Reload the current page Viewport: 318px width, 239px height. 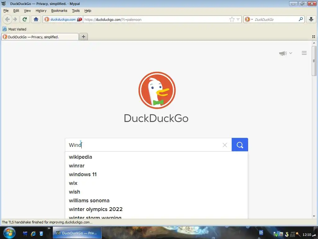[x=25, y=19]
